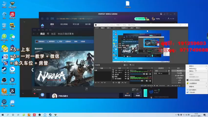Choose 刷新(E) in desktop context menu
This screenshot has width=208, height=117.
(x=197, y=71)
